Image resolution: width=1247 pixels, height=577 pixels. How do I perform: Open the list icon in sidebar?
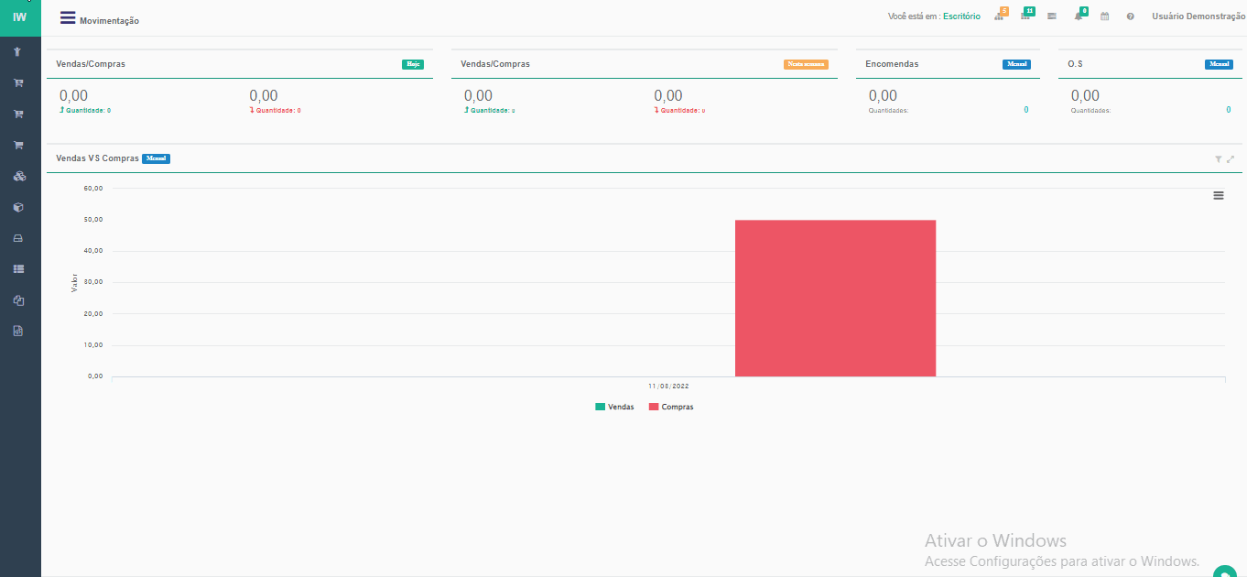[18, 269]
